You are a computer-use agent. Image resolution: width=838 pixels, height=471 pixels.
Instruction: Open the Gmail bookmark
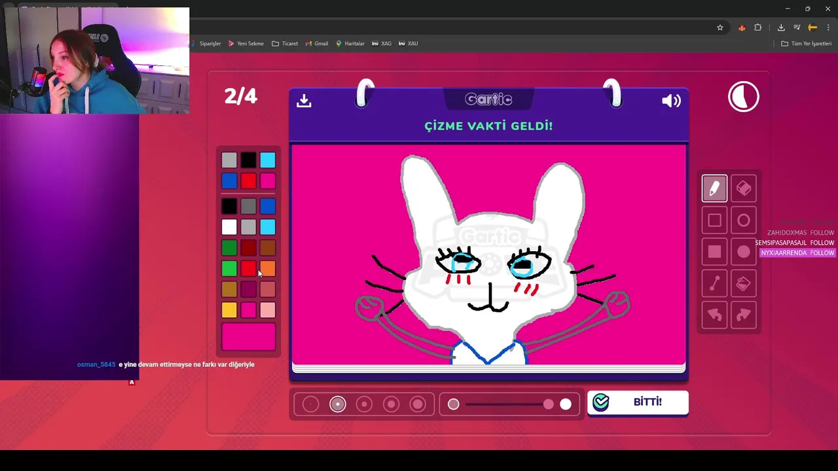pos(316,44)
